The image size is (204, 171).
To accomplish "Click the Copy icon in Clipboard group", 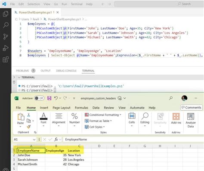I will 29,121.
